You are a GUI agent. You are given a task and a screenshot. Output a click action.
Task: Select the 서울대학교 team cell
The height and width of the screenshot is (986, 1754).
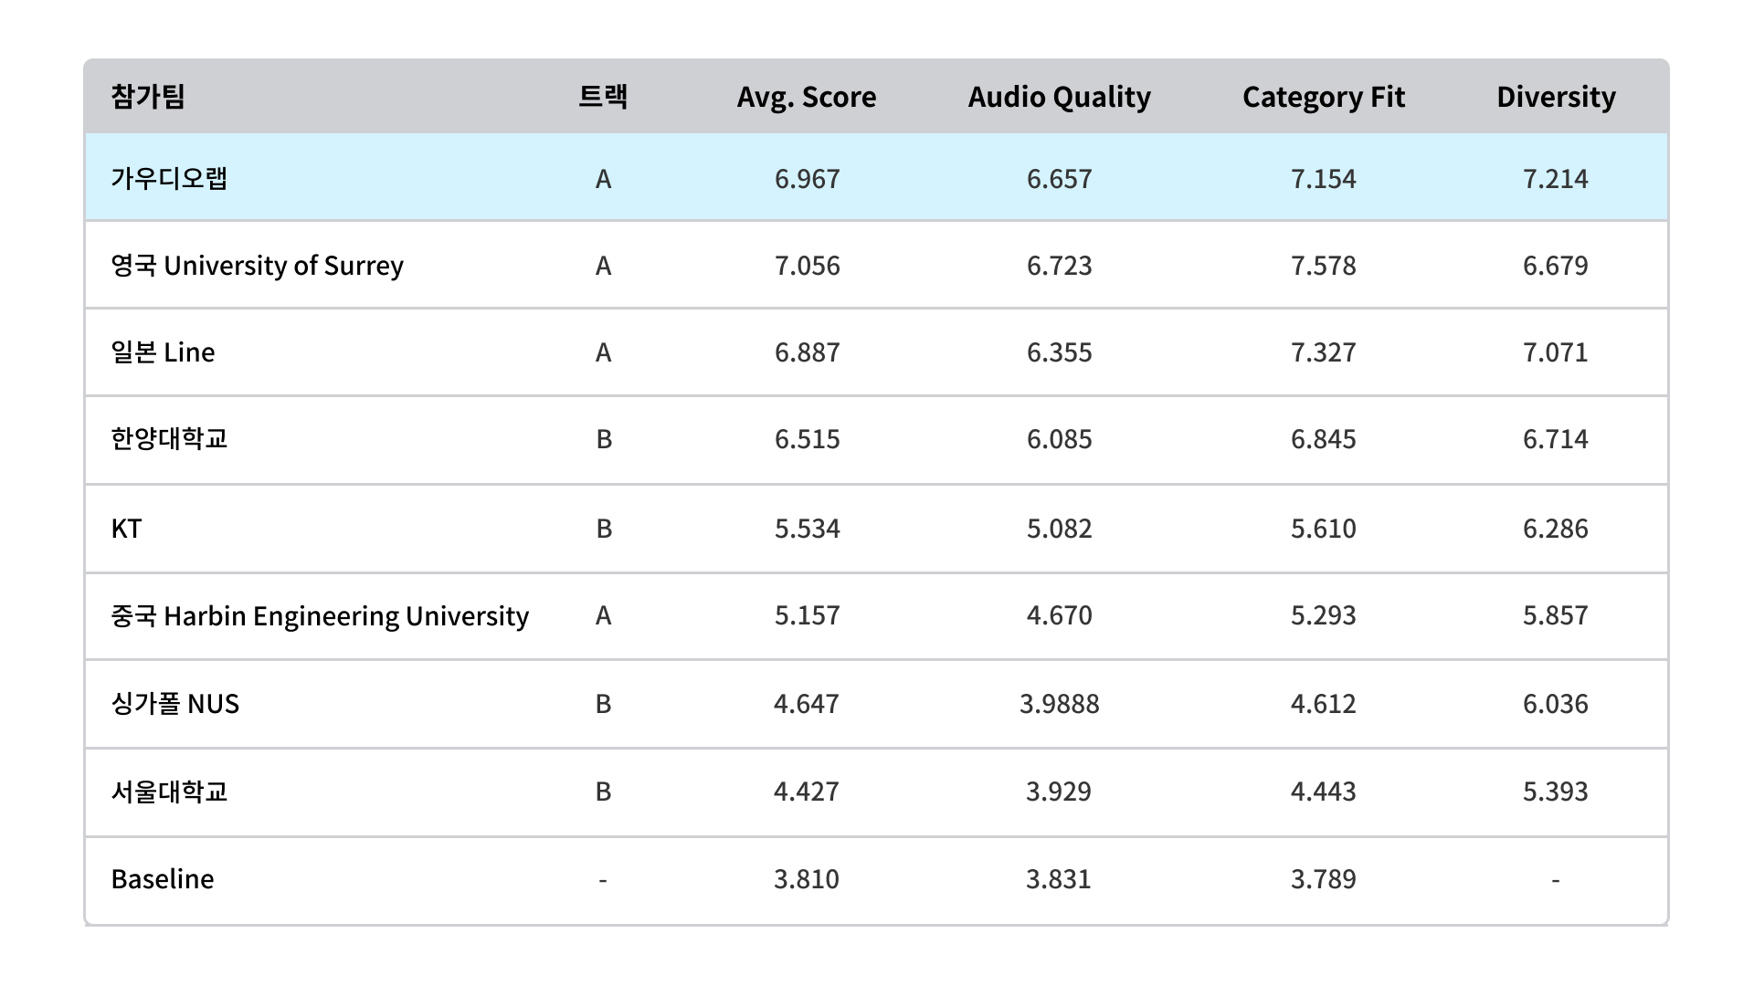169,792
